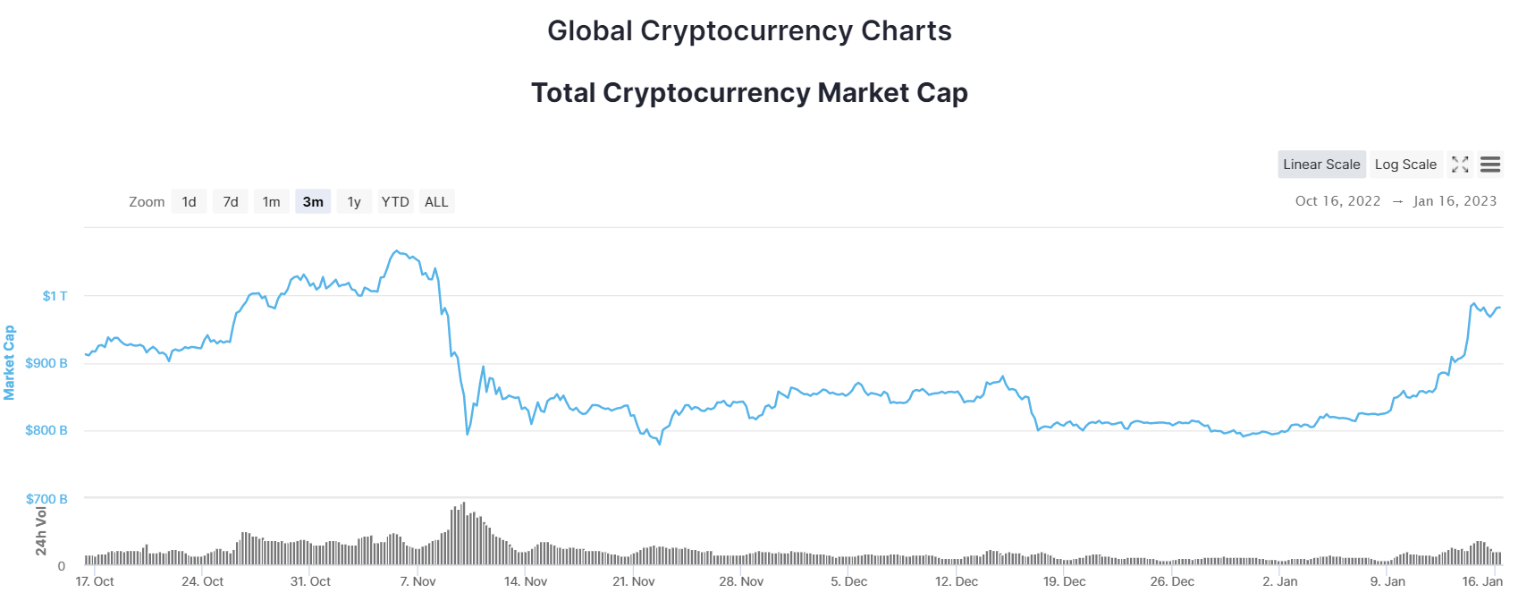Switch chart to Linear Scale
1535x601 pixels.
tap(1321, 165)
